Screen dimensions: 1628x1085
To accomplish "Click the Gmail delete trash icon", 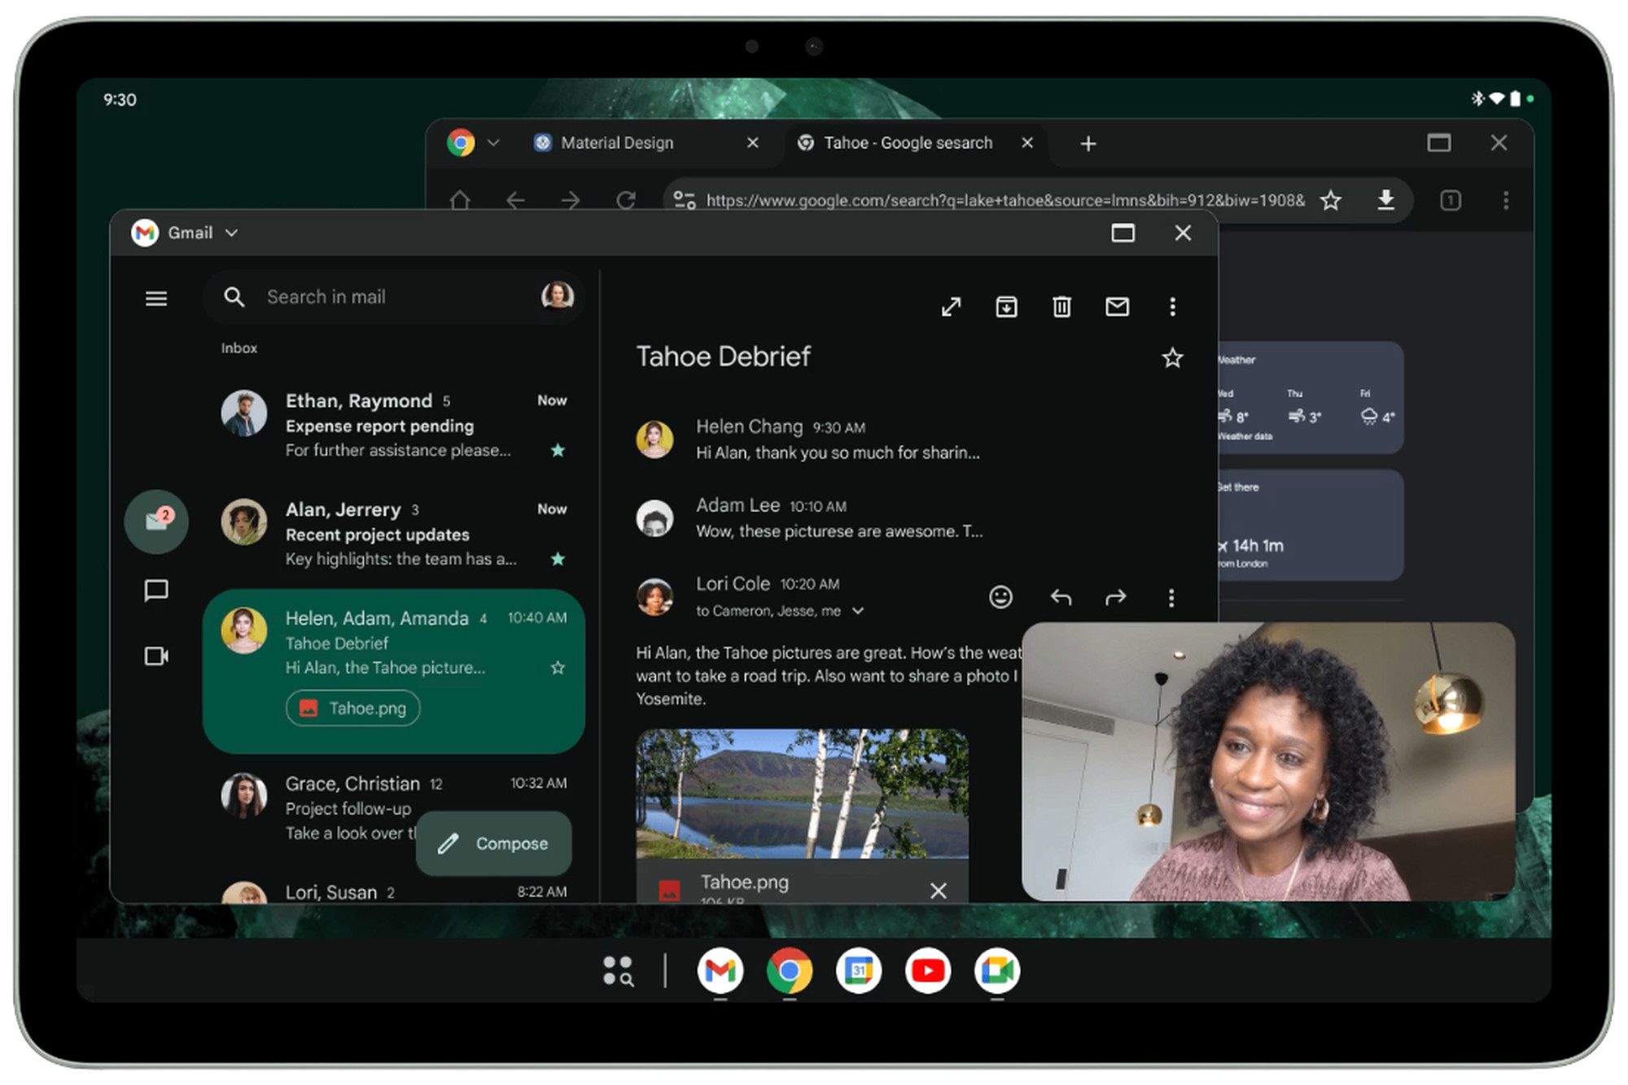I will pos(1061,306).
